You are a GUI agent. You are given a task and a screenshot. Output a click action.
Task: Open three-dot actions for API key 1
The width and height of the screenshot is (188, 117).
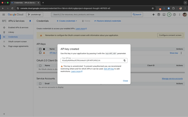tap(181, 53)
